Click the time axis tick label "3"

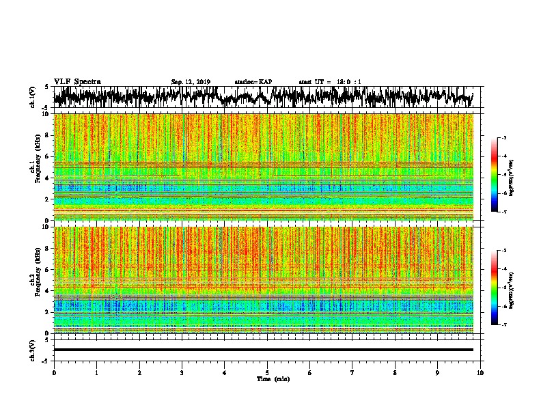tap(182, 373)
